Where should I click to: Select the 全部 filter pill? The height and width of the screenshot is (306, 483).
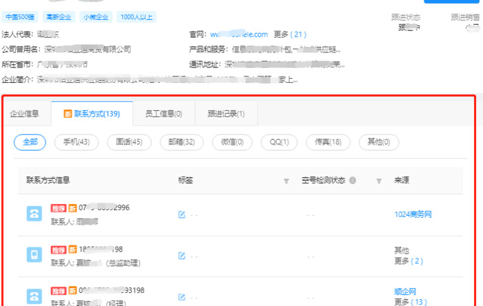click(x=30, y=142)
